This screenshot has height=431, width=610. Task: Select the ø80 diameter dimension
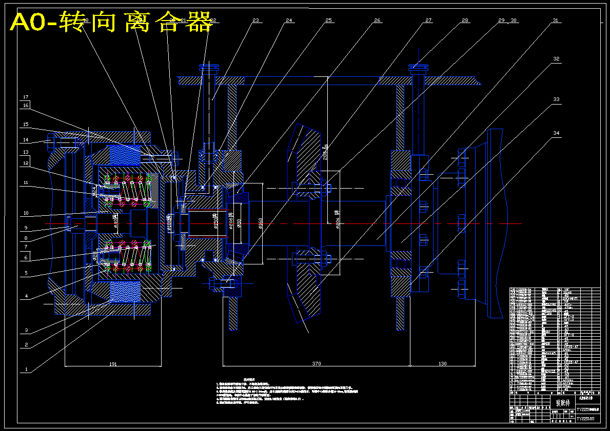(239, 223)
